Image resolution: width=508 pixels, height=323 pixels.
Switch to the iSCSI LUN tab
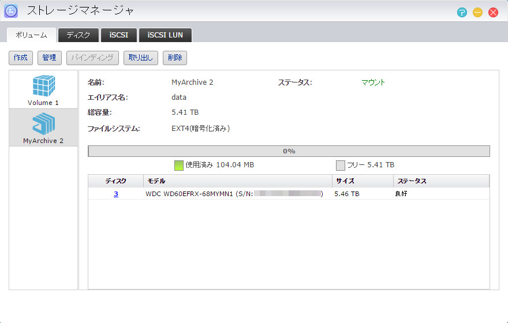165,35
